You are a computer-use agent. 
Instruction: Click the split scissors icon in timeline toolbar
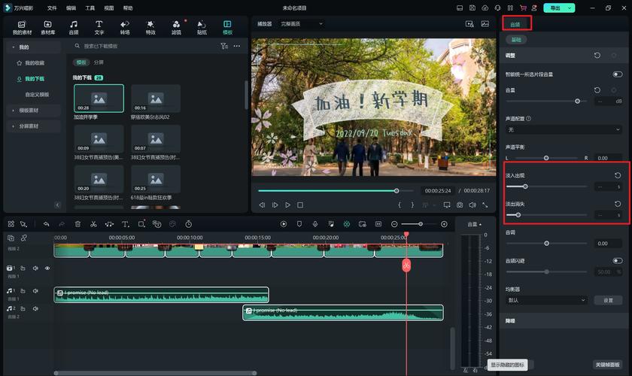[93, 224]
